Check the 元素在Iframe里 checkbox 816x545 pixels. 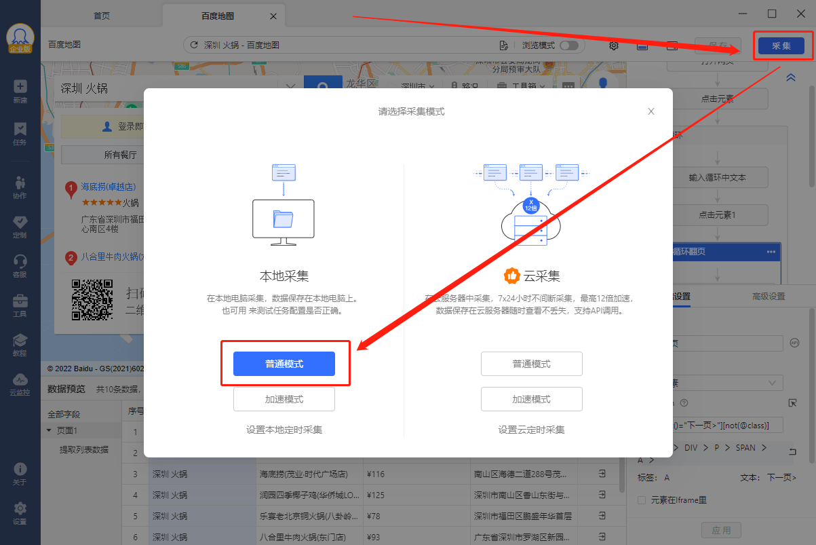(642, 500)
